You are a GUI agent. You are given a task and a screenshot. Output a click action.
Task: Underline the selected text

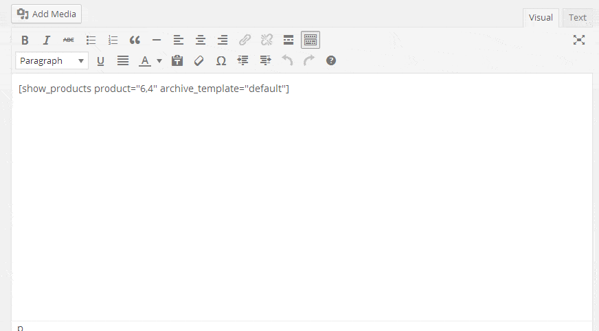(100, 60)
